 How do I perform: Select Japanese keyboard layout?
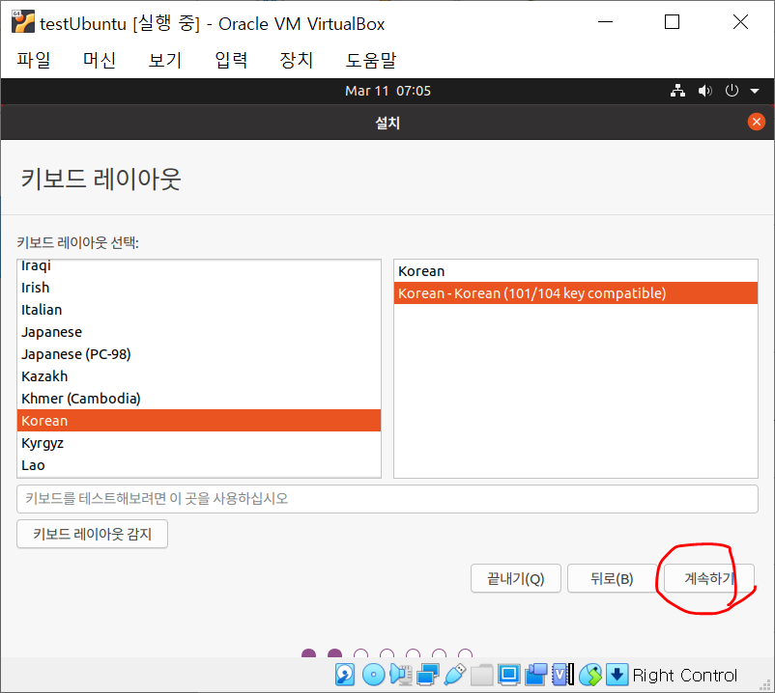pos(199,332)
